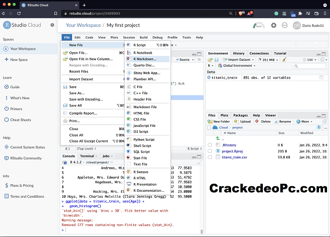Viewport: 330px width, 237px height.
Task: Open the Your Workspace breadcrumb link
Action: [x=83, y=25]
